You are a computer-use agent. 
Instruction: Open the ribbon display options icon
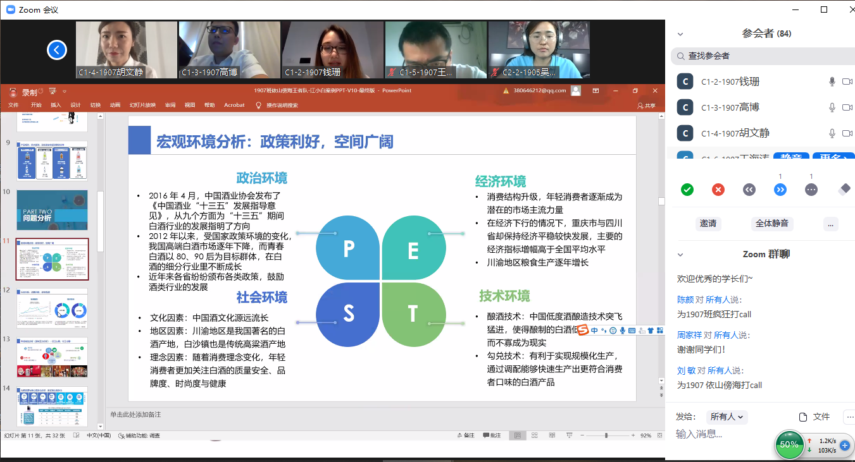pyautogui.click(x=596, y=90)
